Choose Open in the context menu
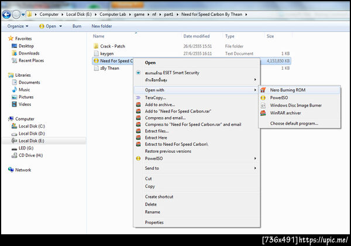 [x=150, y=63]
